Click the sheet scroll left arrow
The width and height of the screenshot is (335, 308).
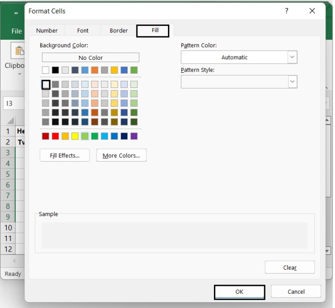tap(14, 261)
